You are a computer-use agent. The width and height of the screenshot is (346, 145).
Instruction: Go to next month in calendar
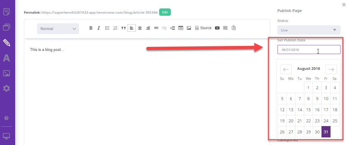[x=331, y=70]
